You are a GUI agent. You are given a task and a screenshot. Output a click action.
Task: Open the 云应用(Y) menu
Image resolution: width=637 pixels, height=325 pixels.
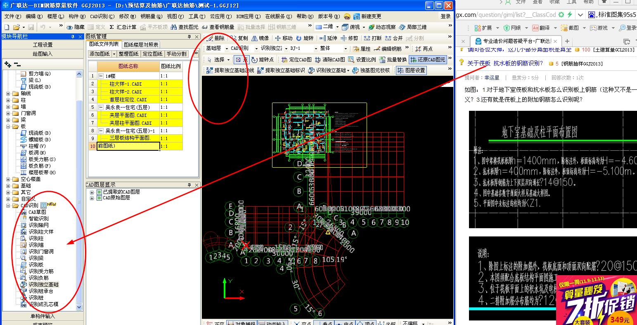220,16
